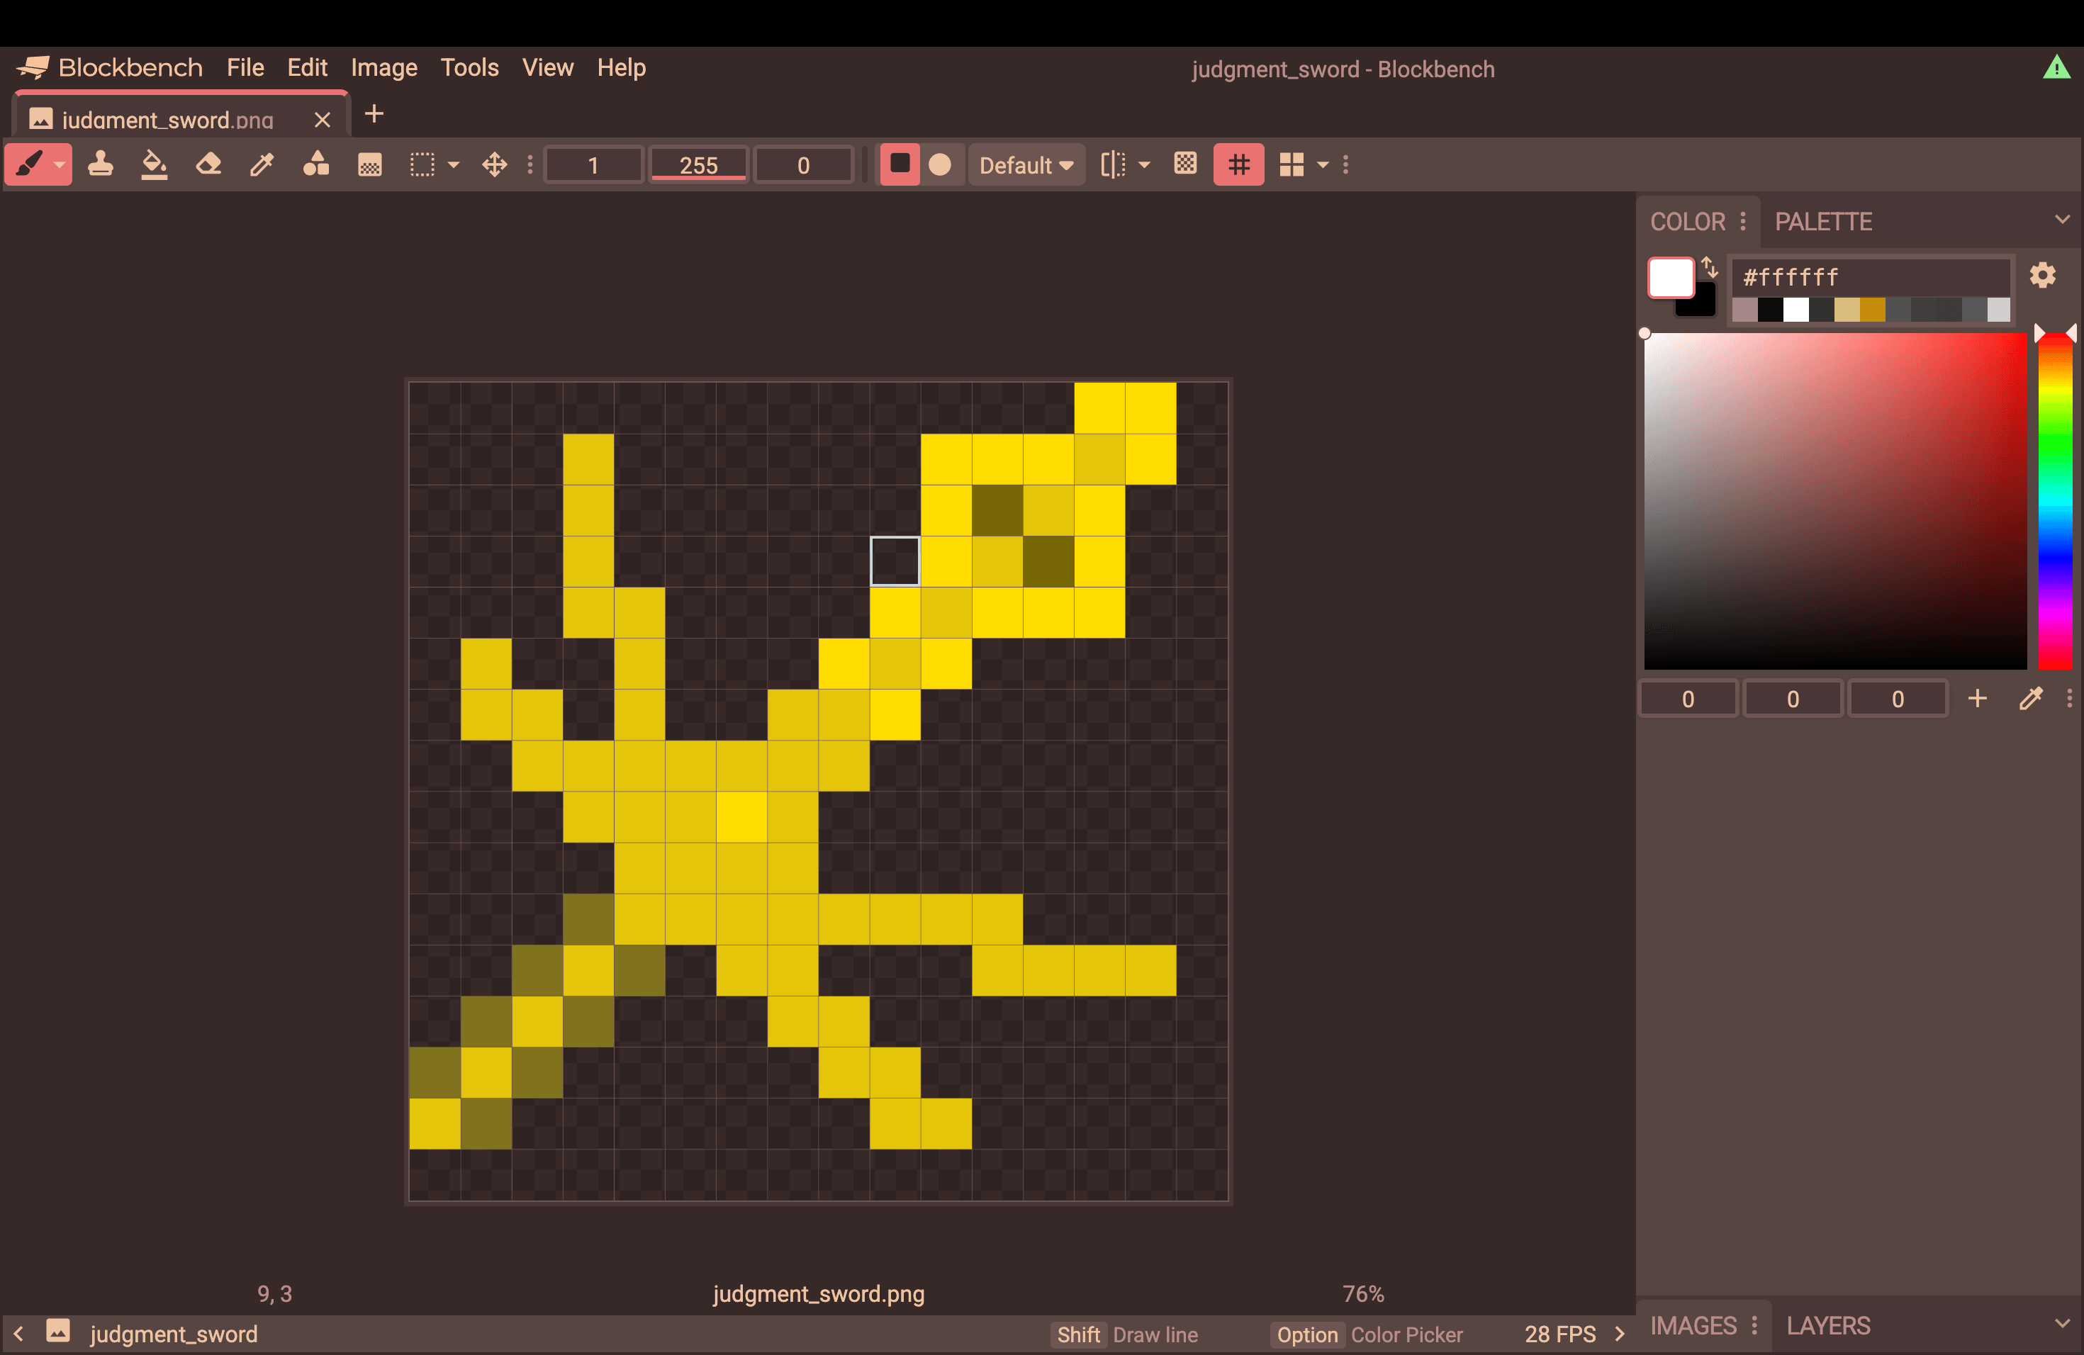Open the IMAGES panel options menu
This screenshot has width=2084, height=1355.
click(1755, 1325)
